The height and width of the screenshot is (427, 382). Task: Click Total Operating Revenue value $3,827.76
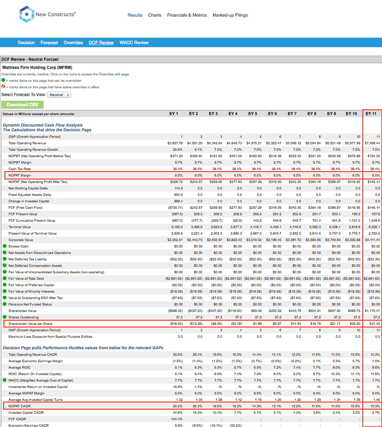[x=175, y=143]
